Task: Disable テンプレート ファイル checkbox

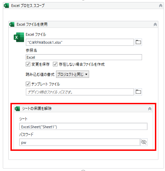Action: tap(28, 84)
